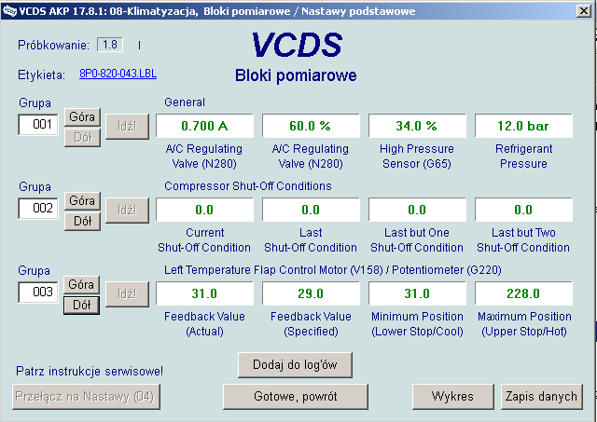Viewport: 597px width, 422px height.
Task: Open the Wykres graph button
Action: coord(453,397)
